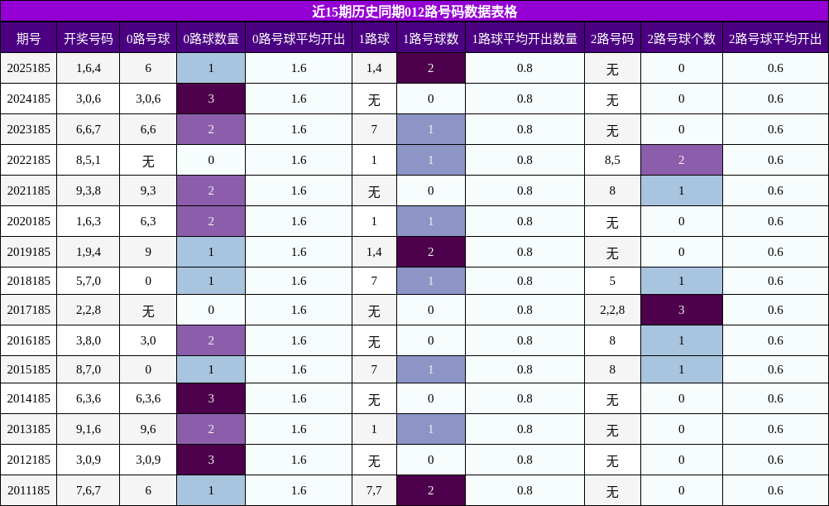
Task: Click 0路号球 cell 6,3,6 in row 2014185
Action: pos(148,398)
